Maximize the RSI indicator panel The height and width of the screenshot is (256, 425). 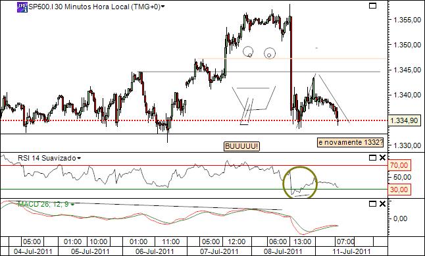pos(372,157)
